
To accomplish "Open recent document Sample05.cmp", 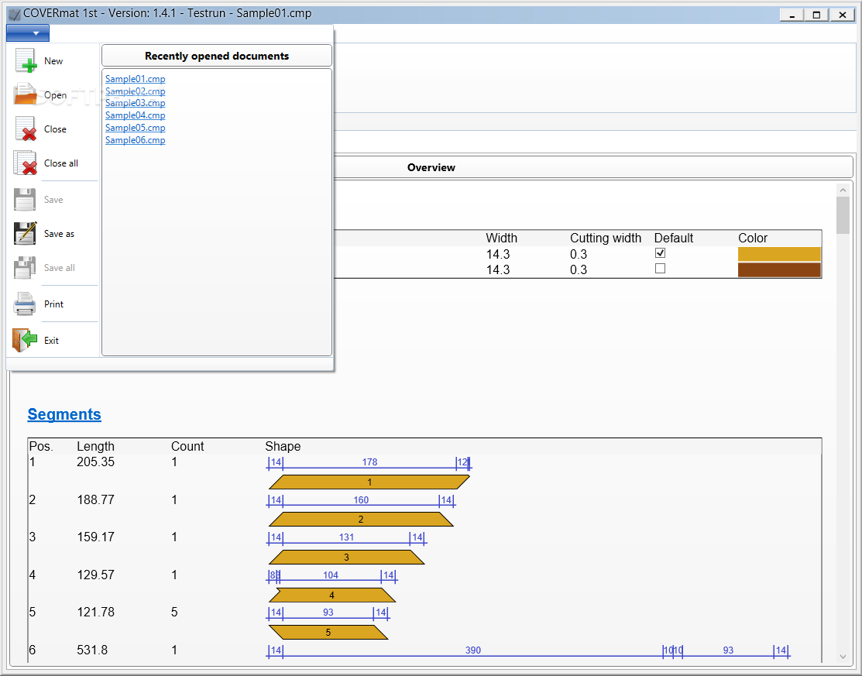I will click(x=136, y=128).
